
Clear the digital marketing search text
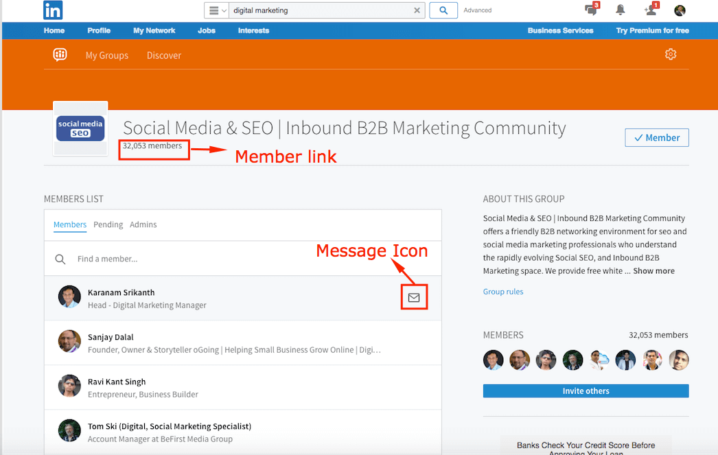click(x=417, y=10)
